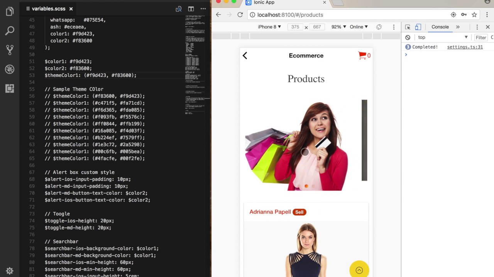Open device toolbar more options
494x277 pixels.
394,27
